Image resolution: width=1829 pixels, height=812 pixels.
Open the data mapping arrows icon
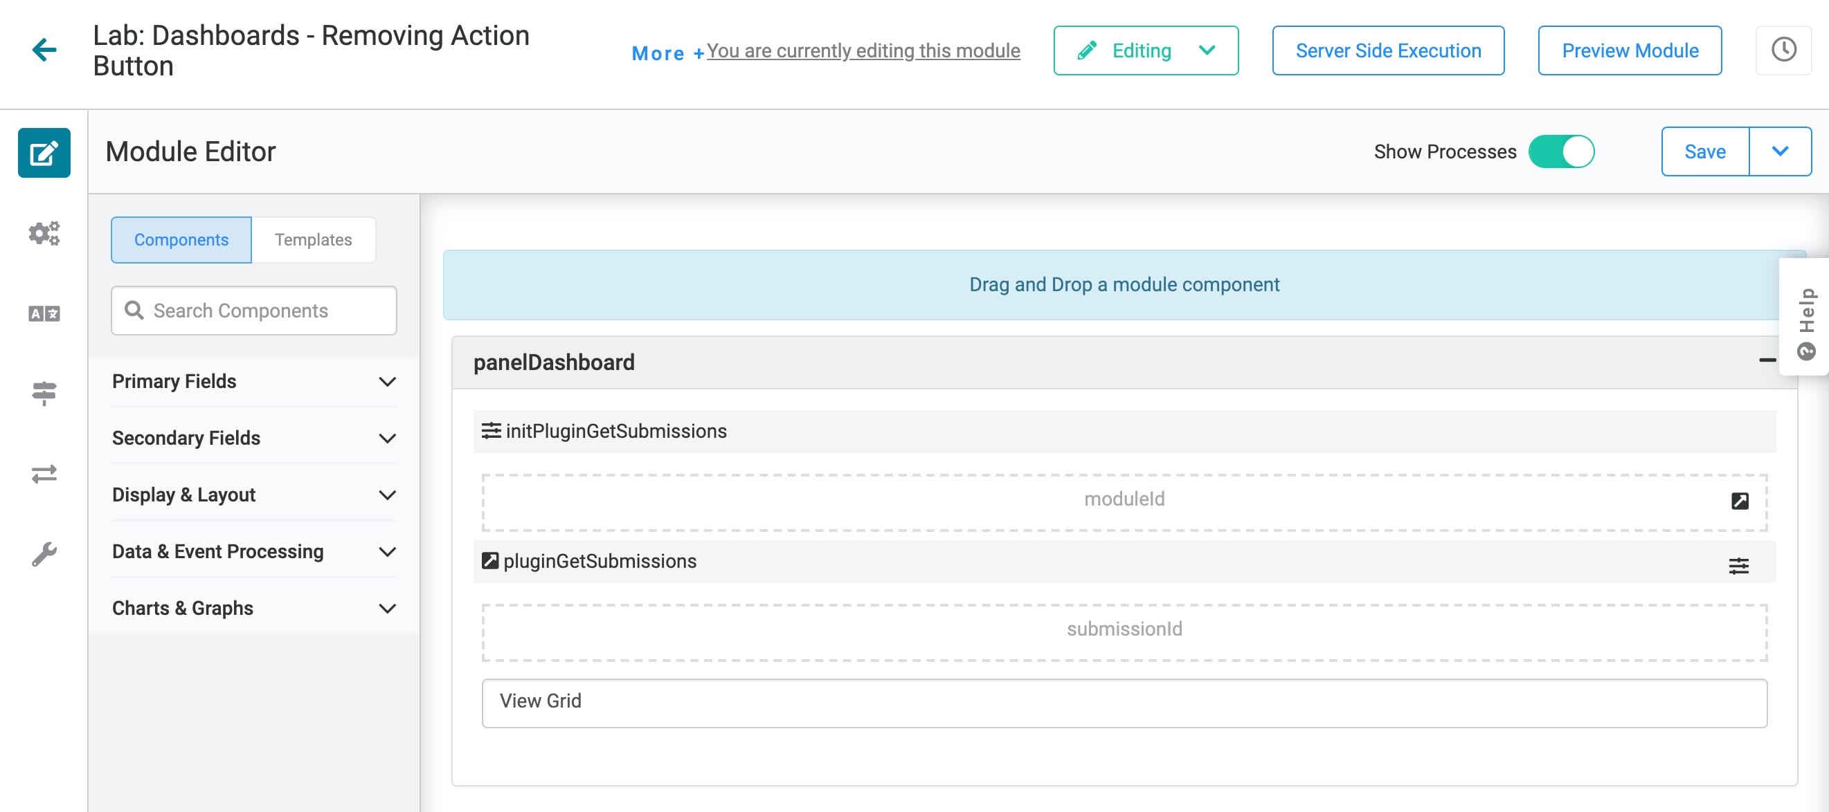[44, 474]
